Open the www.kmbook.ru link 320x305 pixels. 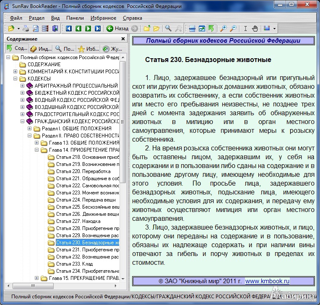[267, 281]
